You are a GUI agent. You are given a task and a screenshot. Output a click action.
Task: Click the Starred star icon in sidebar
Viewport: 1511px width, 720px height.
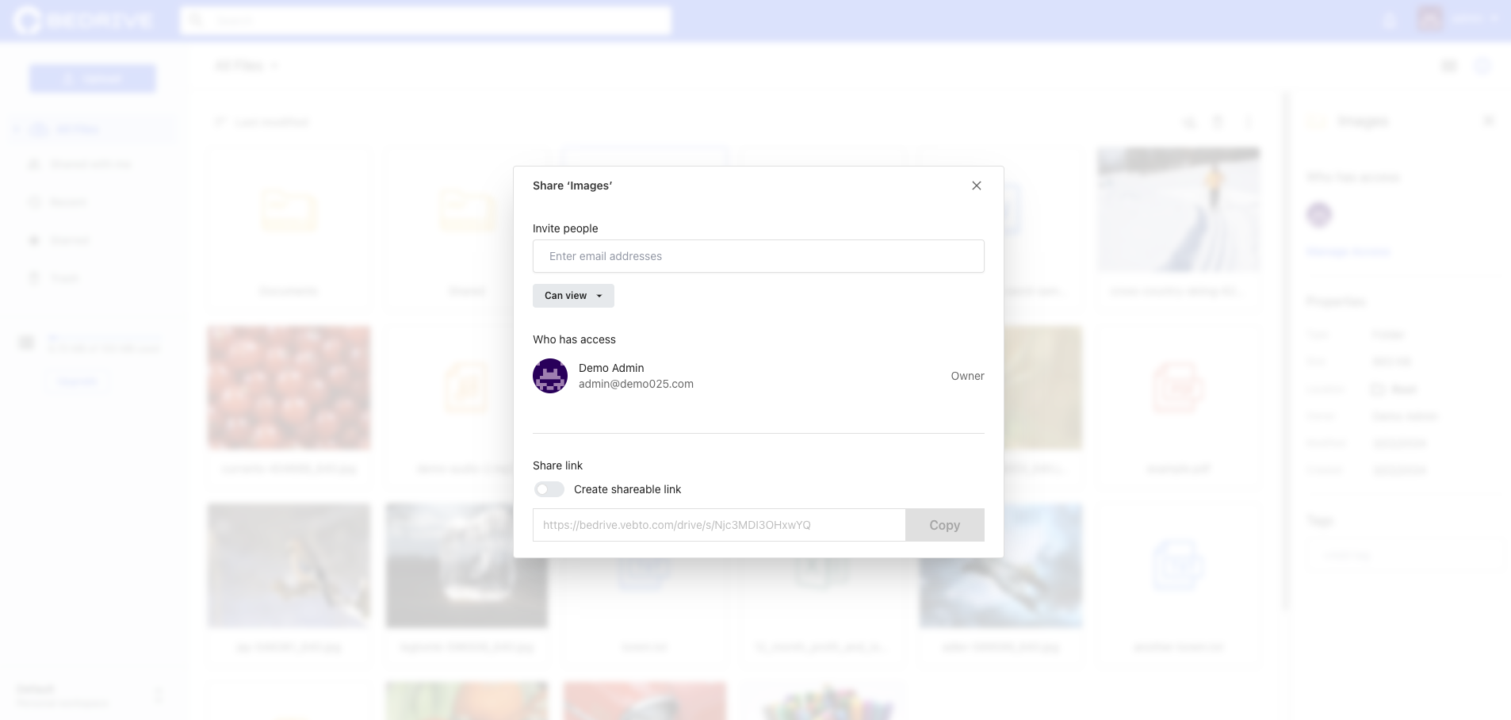tap(34, 240)
